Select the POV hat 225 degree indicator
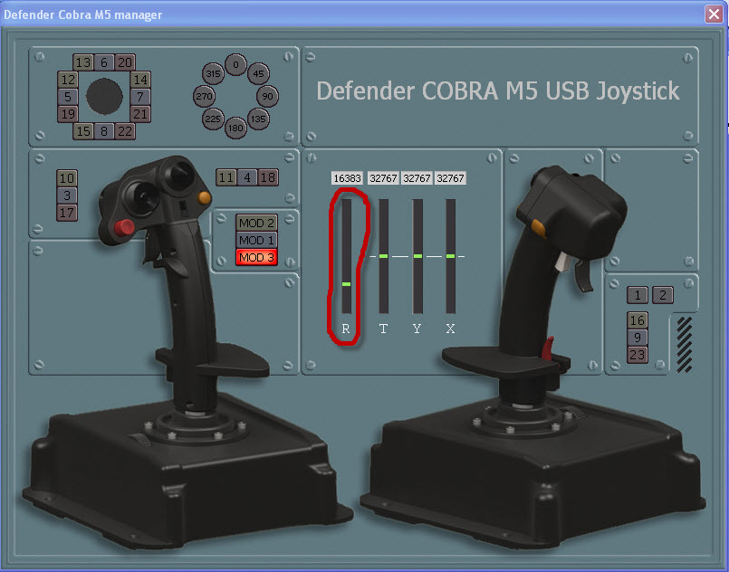Image resolution: width=729 pixels, height=572 pixels. 213,119
